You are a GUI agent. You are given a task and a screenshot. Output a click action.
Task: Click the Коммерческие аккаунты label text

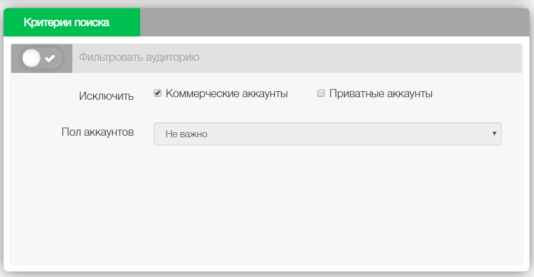click(226, 94)
